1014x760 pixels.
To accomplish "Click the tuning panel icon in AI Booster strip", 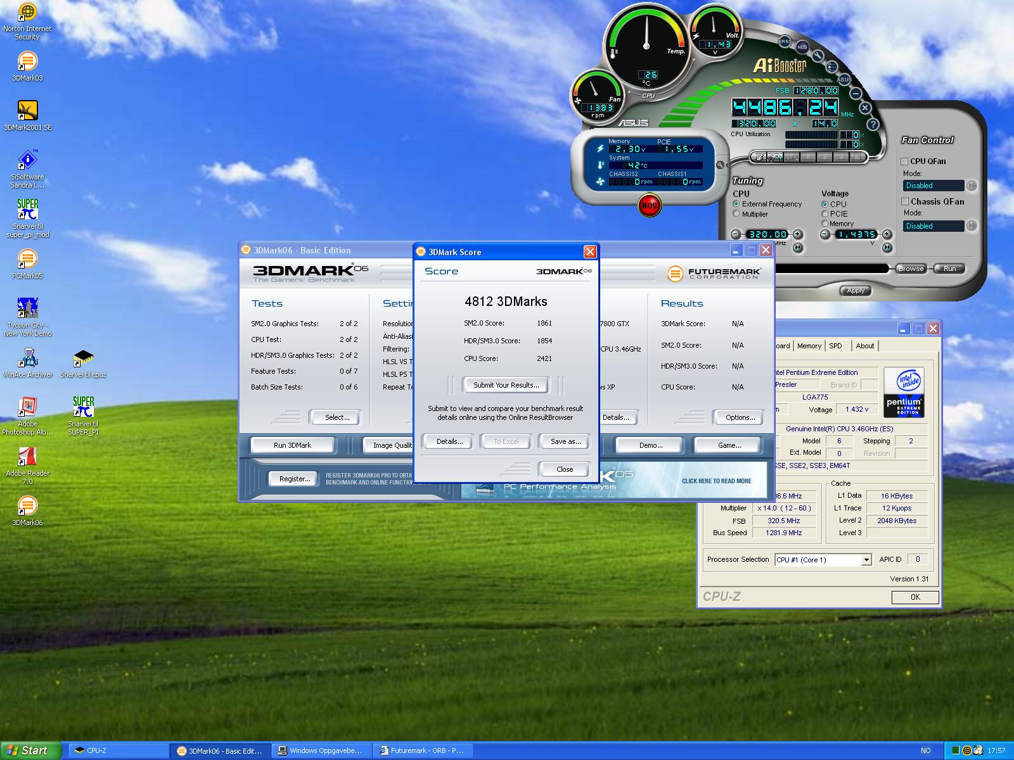I will pos(774,156).
